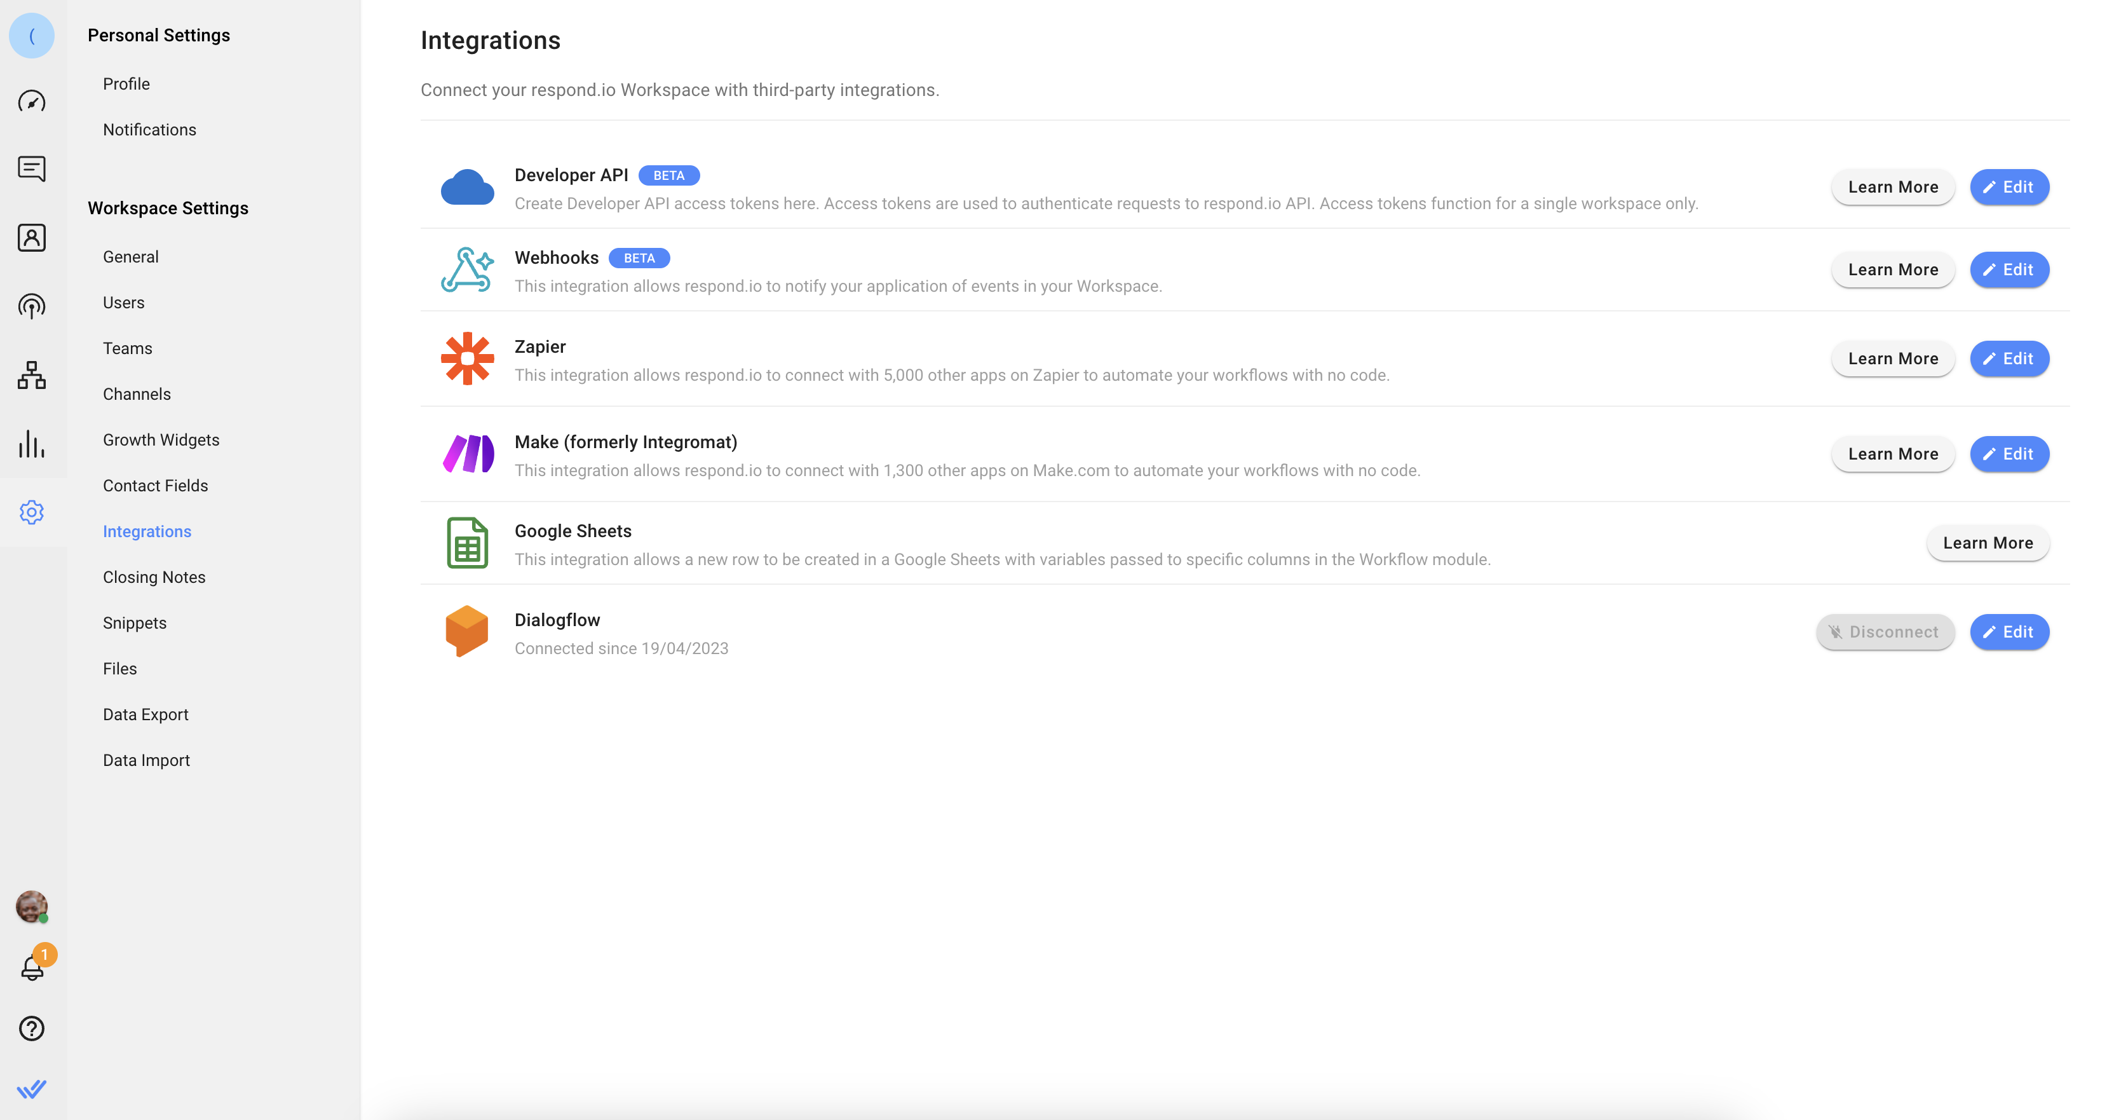
Task: Edit the Make integration
Action: click(2009, 454)
